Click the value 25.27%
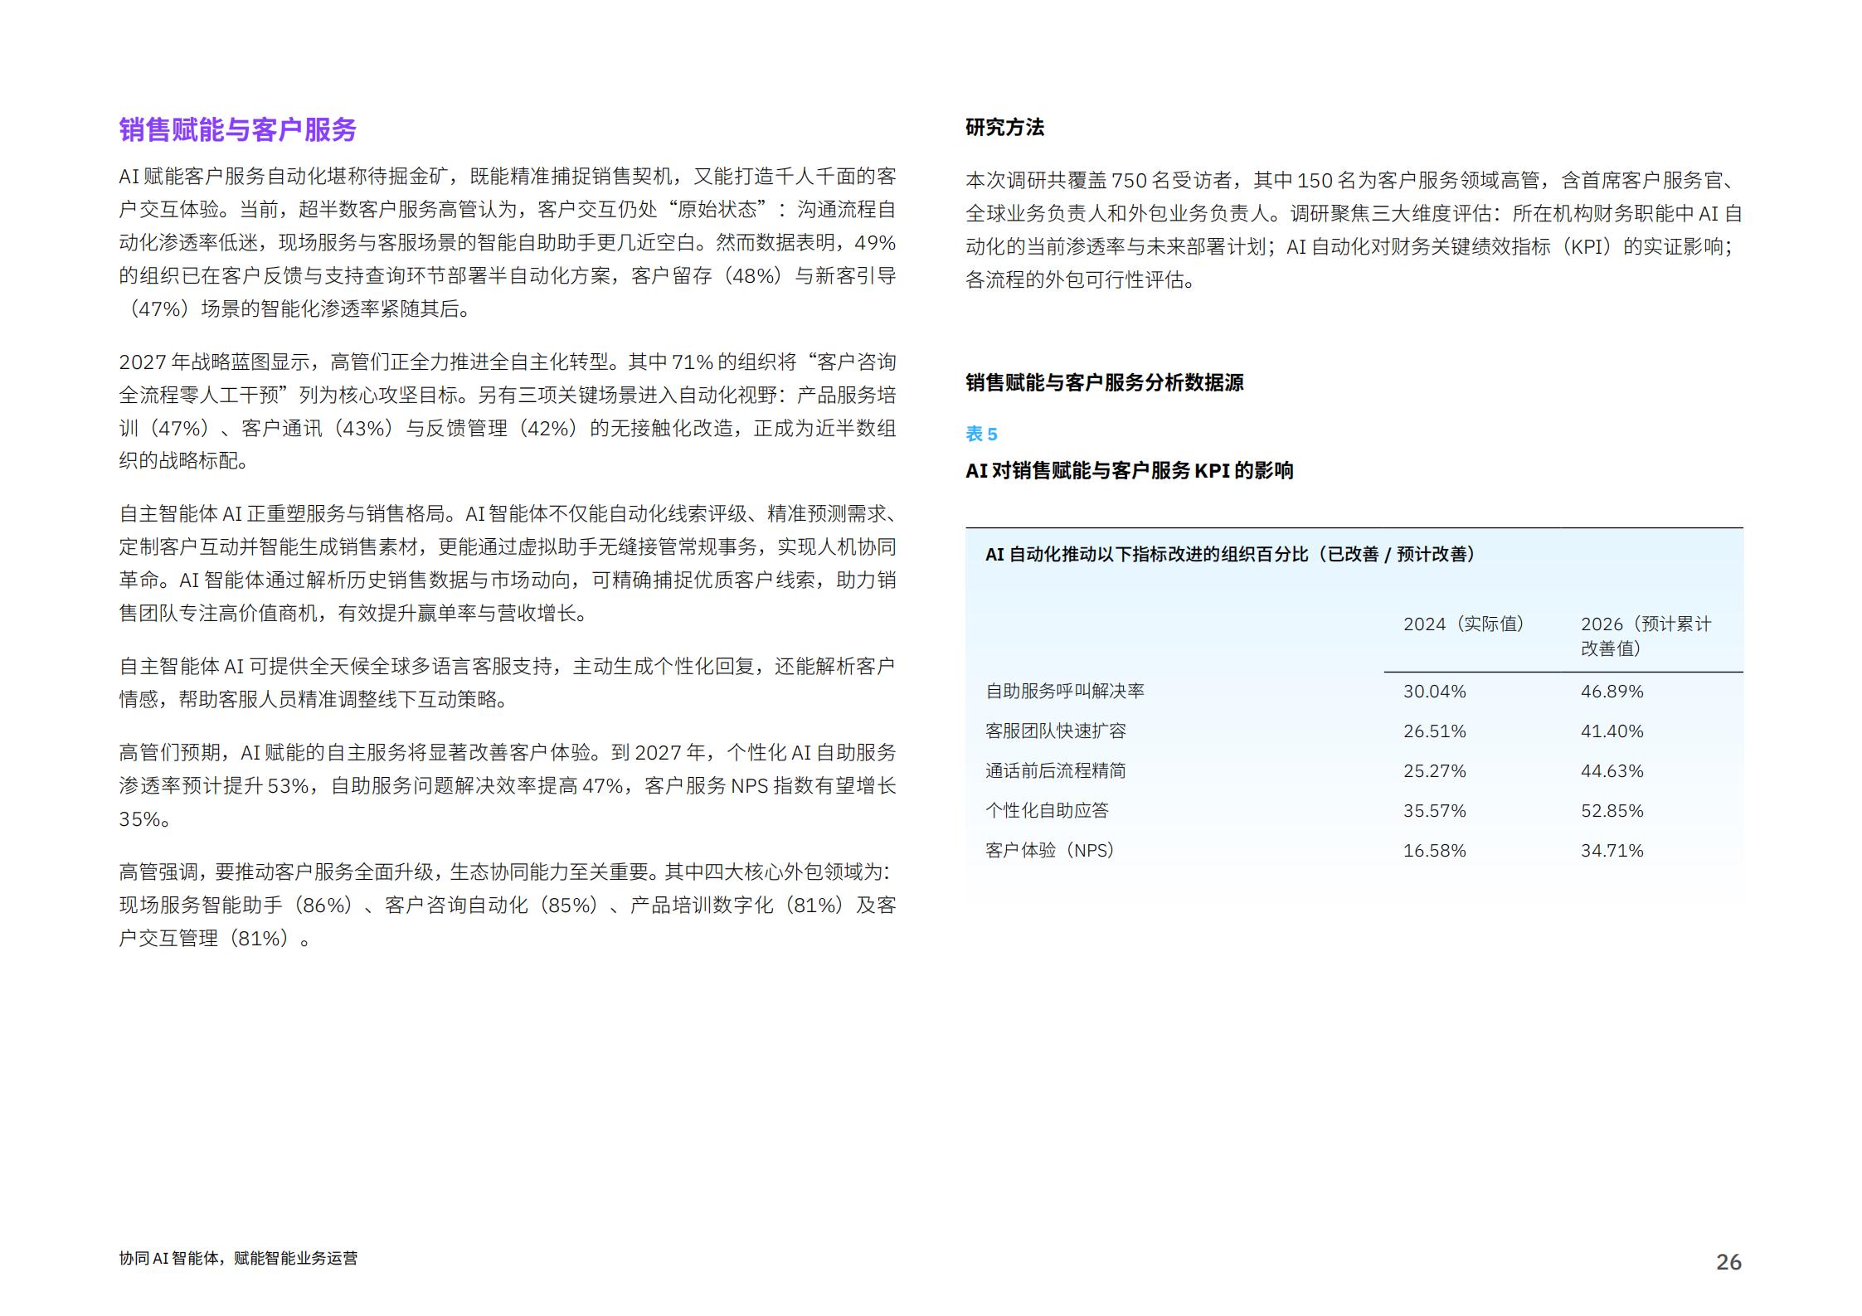The image size is (1862, 1316). pyautogui.click(x=1434, y=771)
